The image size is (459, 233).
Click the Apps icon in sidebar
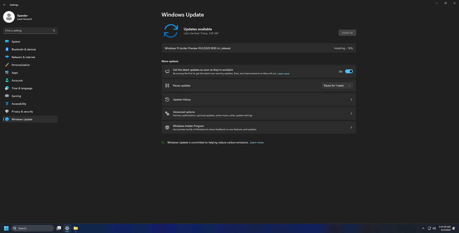tap(7, 73)
